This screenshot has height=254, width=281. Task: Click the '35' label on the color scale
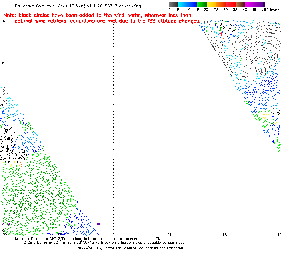click(235, 10)
